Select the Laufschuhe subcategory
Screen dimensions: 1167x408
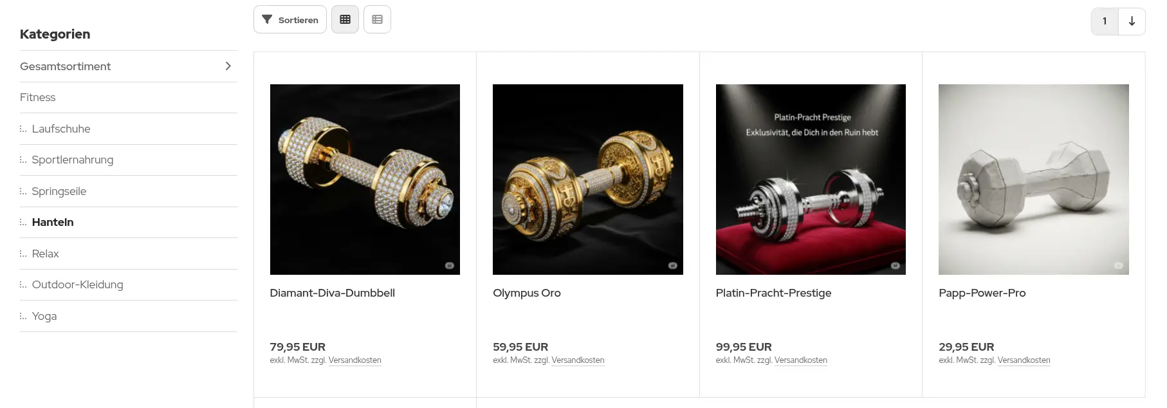point(61,129)
